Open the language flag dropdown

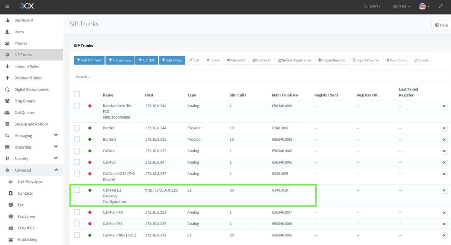[x=424, y=6]
